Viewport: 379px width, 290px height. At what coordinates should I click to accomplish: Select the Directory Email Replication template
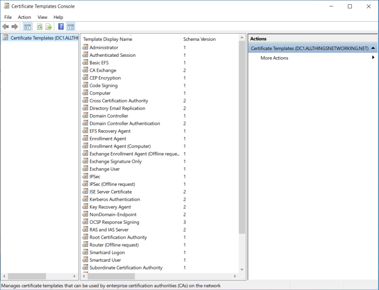coord(117,108)
